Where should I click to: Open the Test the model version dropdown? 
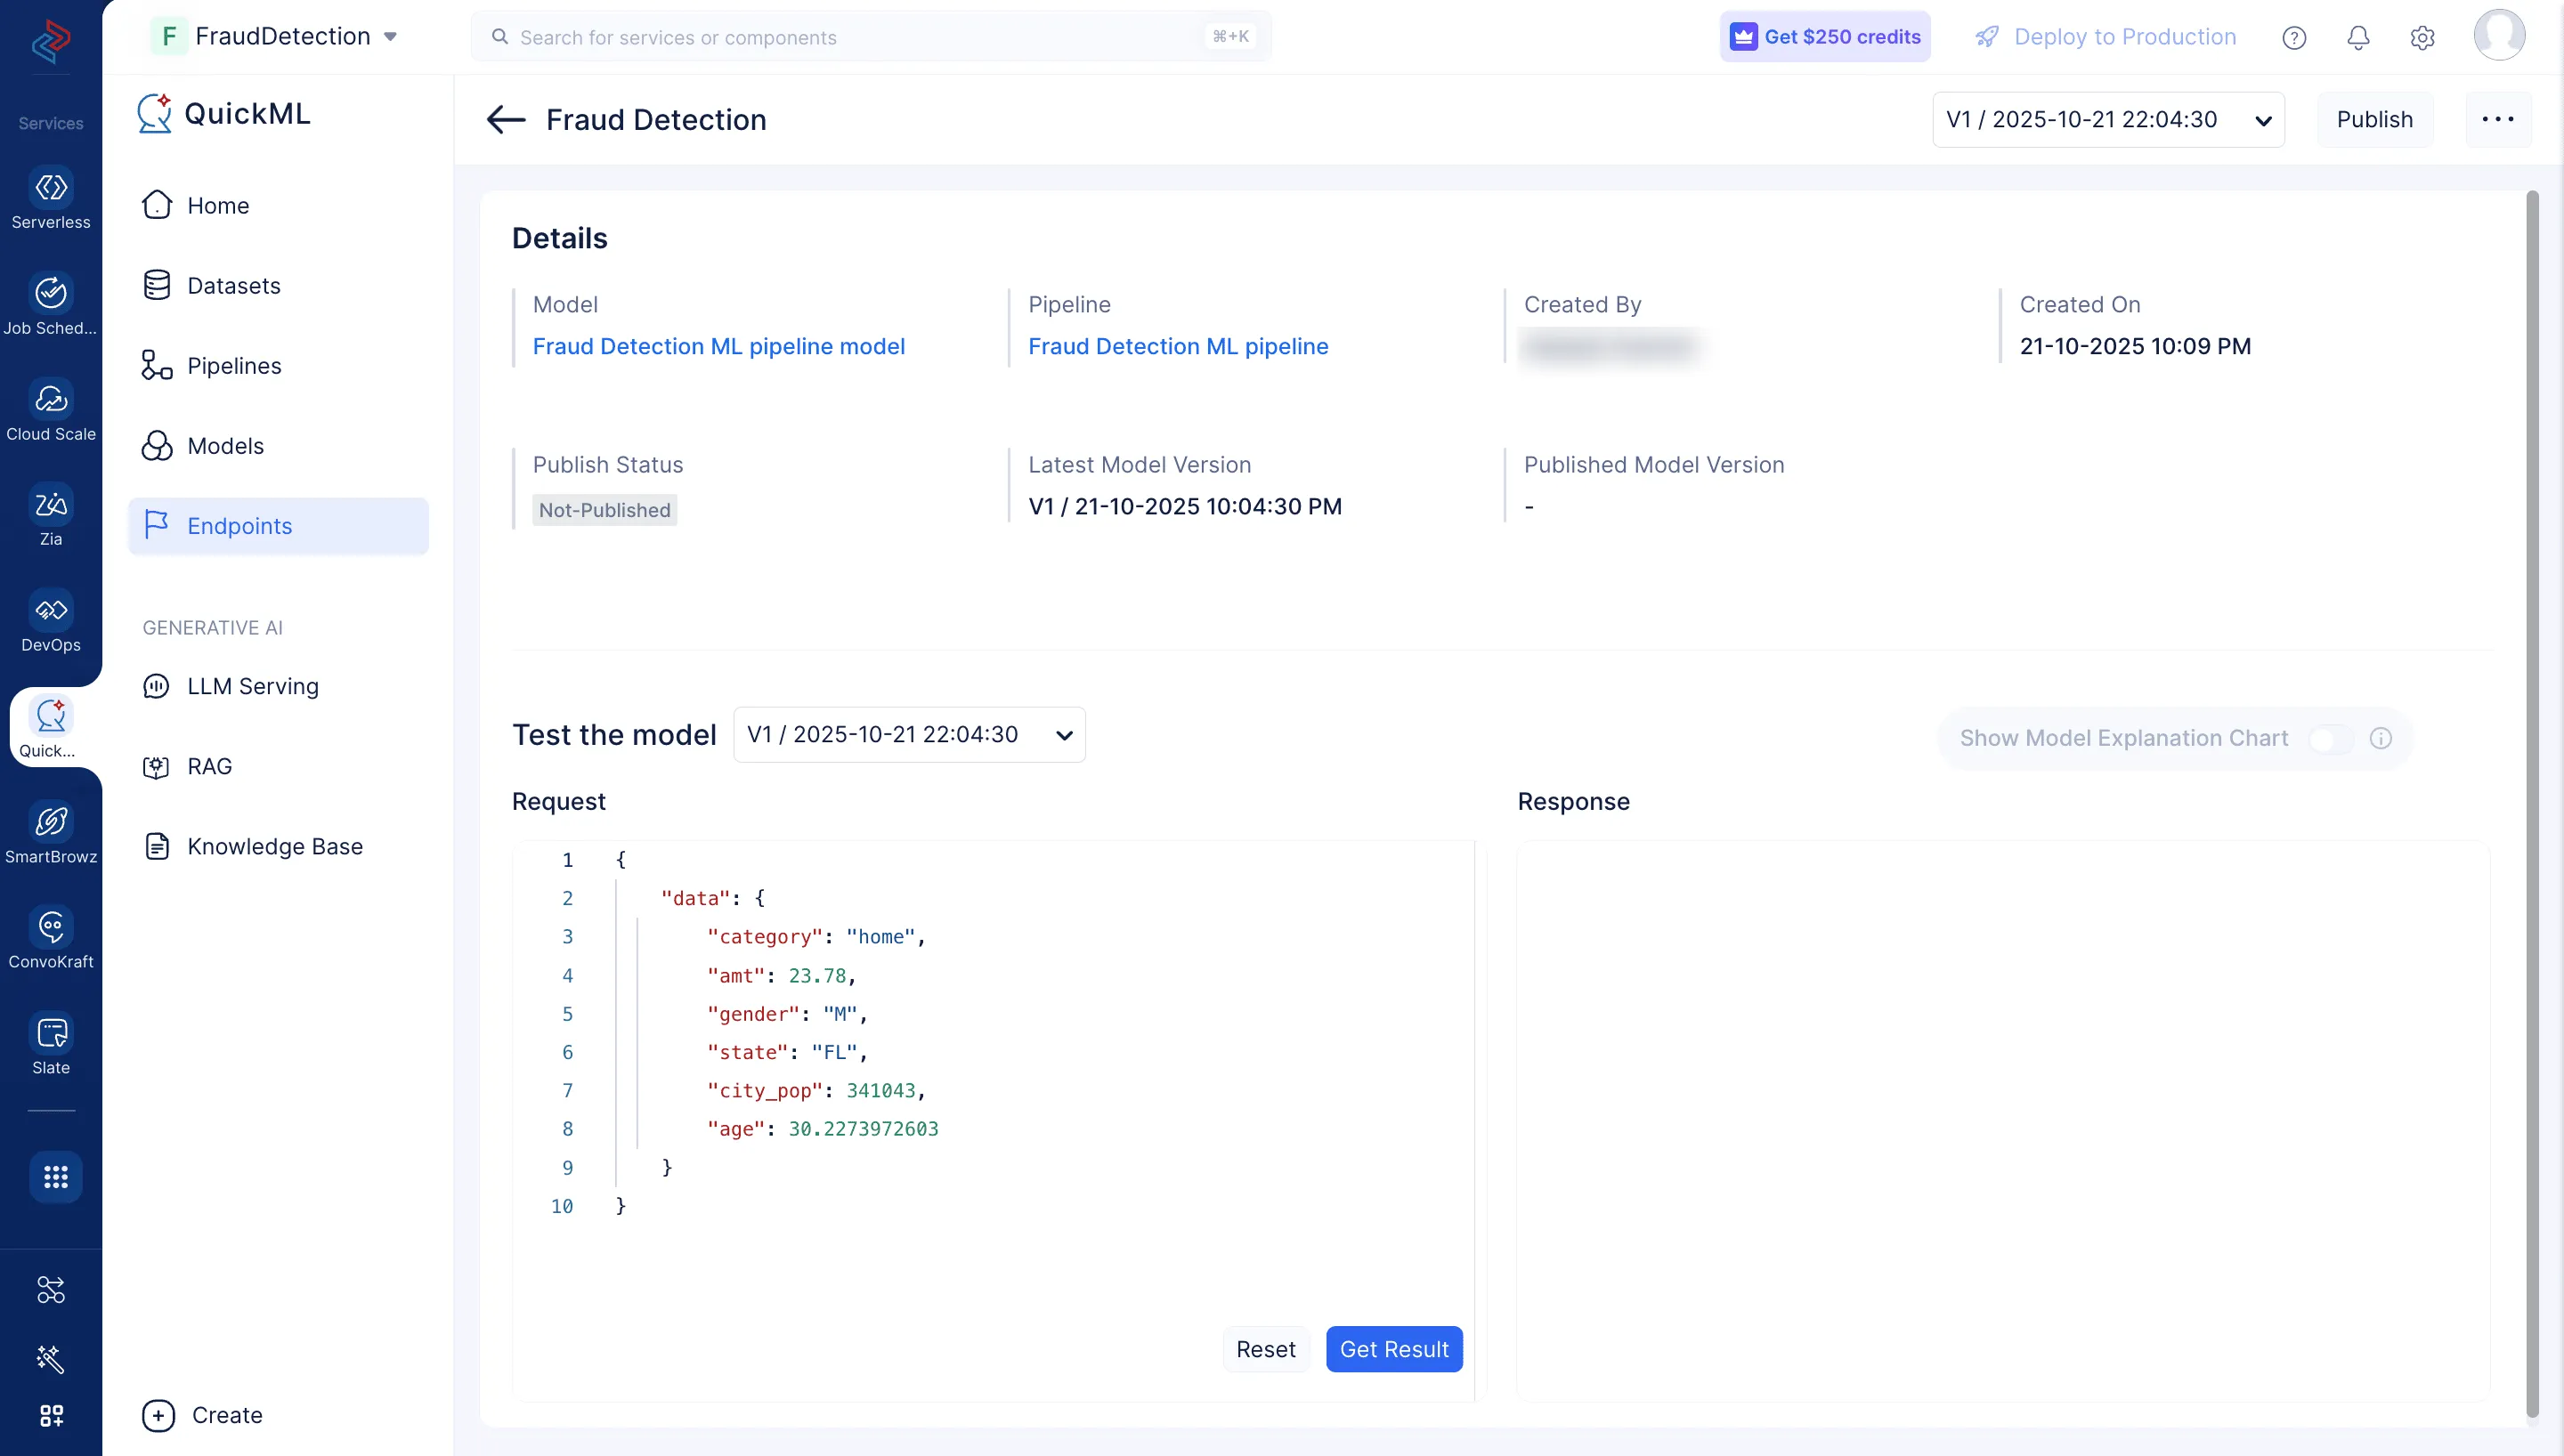point(908,735)
